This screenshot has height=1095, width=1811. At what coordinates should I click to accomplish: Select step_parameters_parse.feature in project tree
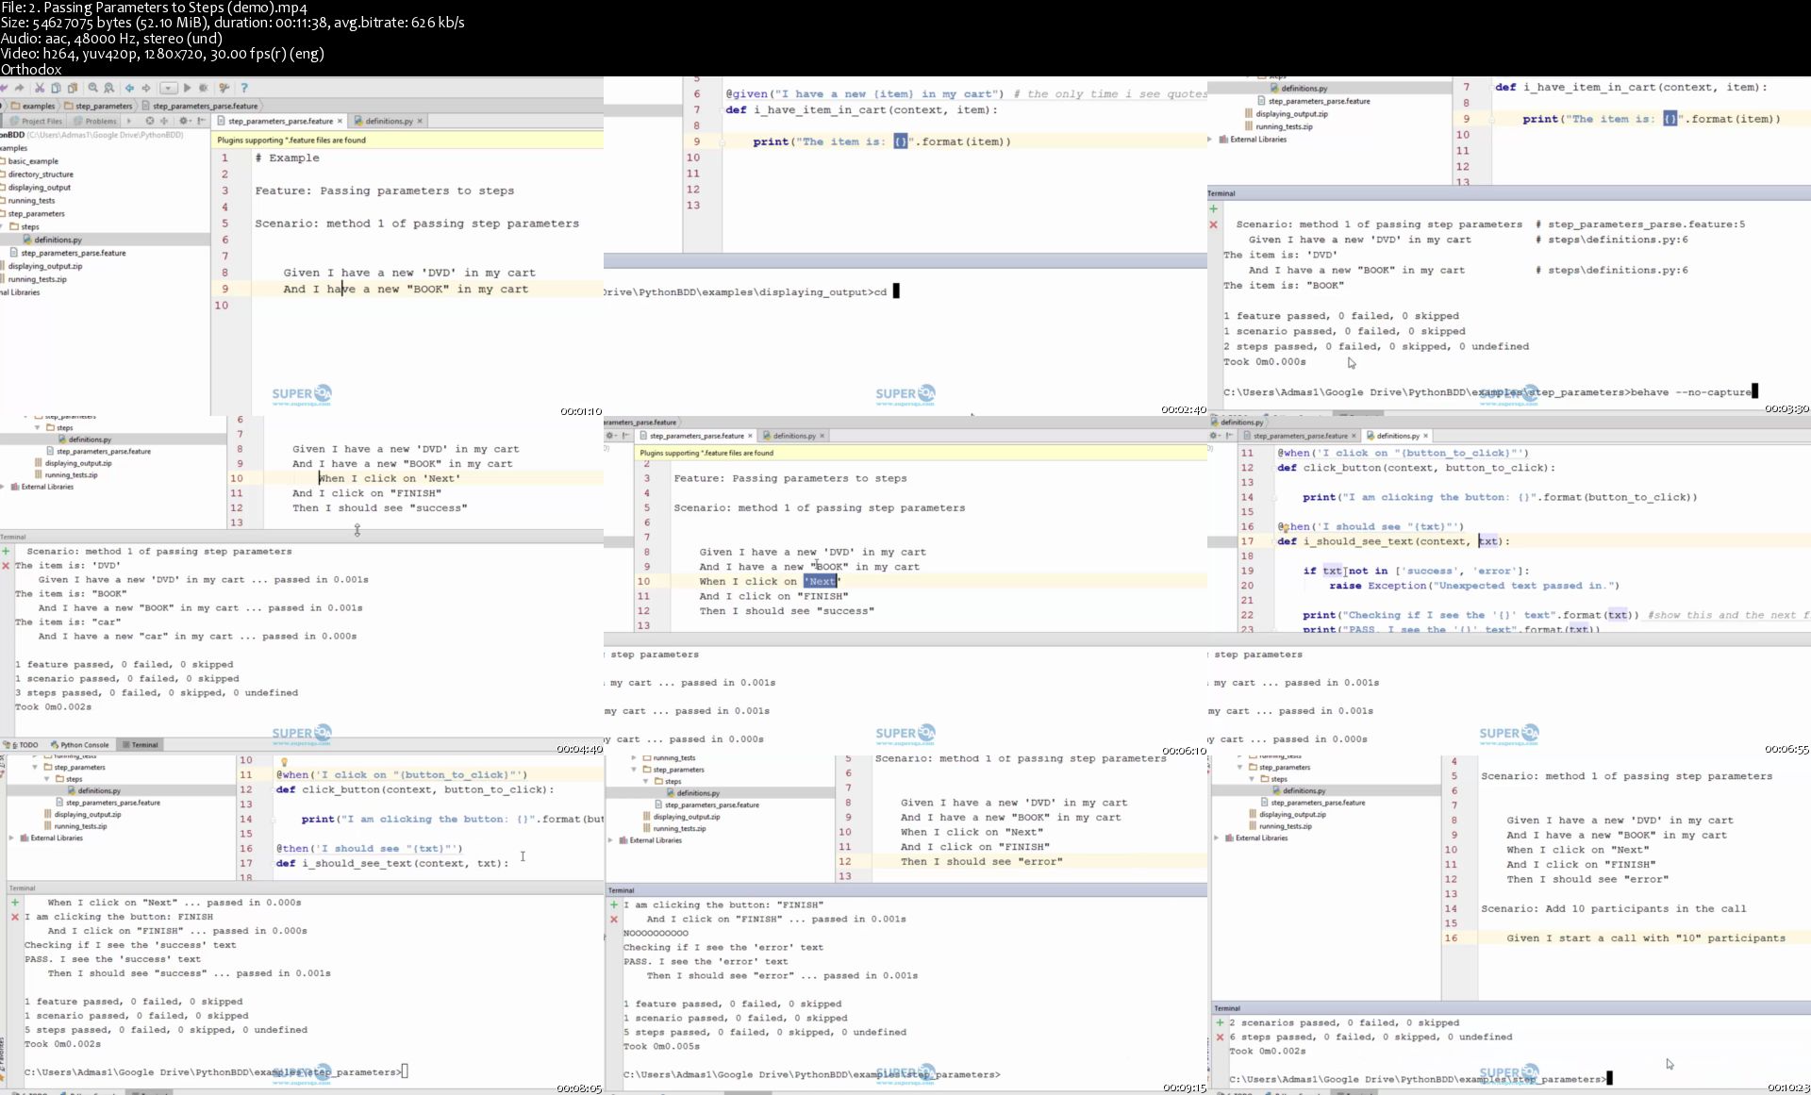73,253
